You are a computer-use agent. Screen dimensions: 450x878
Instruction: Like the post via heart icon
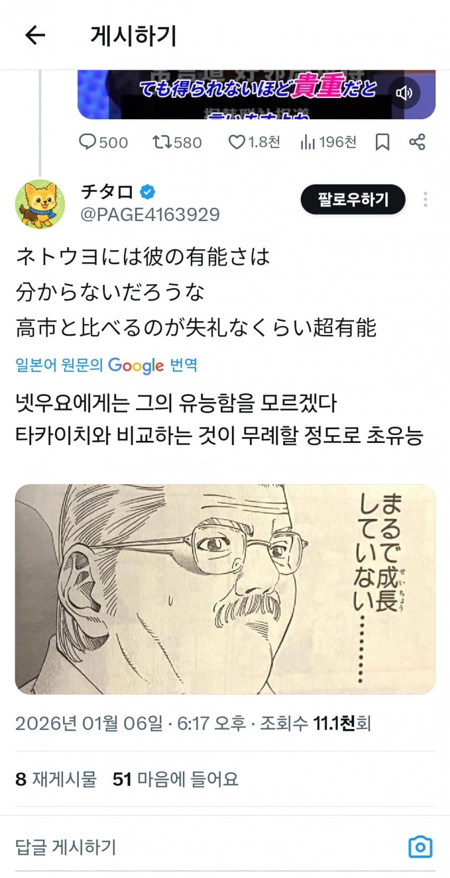coord(237,142)
